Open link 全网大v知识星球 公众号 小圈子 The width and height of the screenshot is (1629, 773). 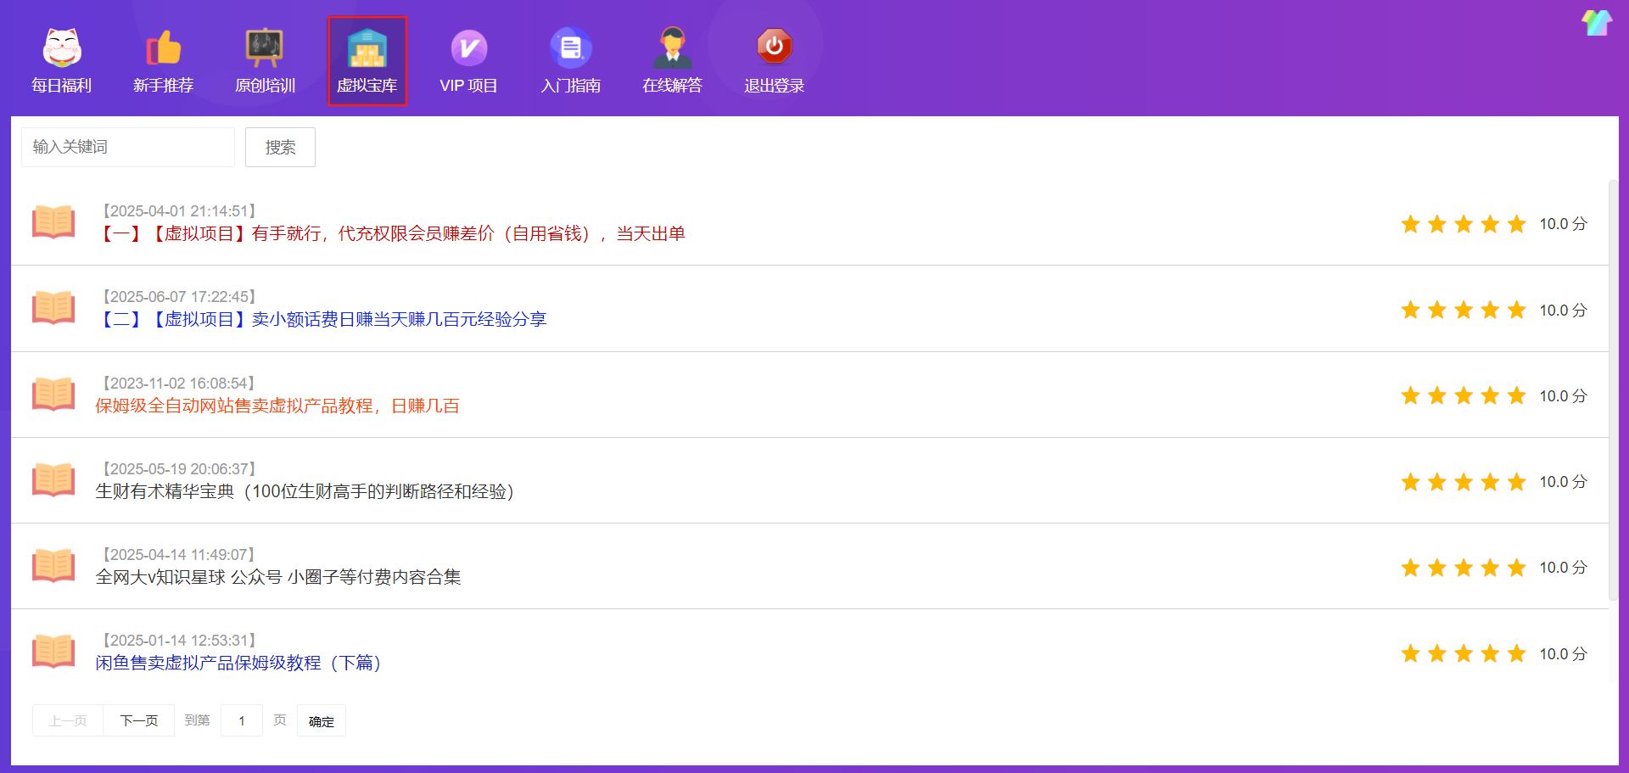(x=278, y=577)
